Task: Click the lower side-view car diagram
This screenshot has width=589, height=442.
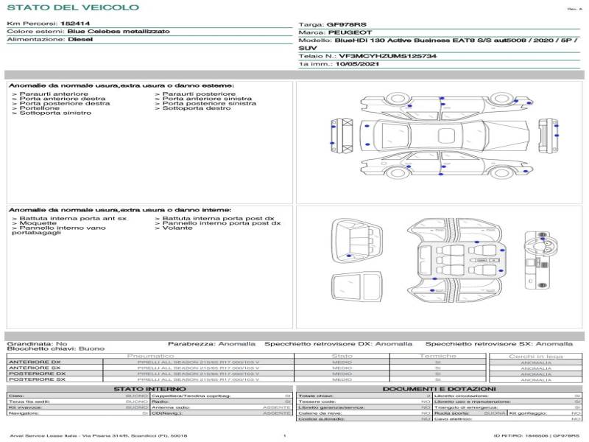Action: tap(448, 164)
